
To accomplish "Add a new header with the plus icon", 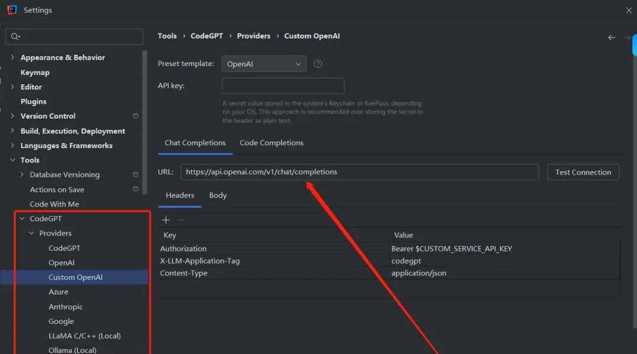I will click(166, 220).
